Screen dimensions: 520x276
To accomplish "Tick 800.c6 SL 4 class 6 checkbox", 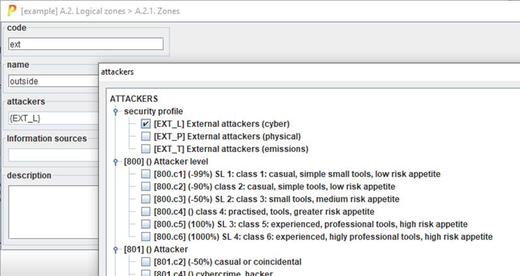I will click(x=146, y=237).
